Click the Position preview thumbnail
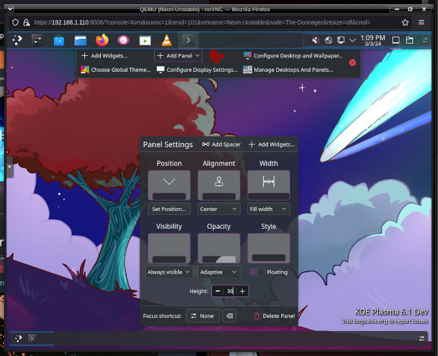Screen dimensions: 438x356 [x=169, y=185]
